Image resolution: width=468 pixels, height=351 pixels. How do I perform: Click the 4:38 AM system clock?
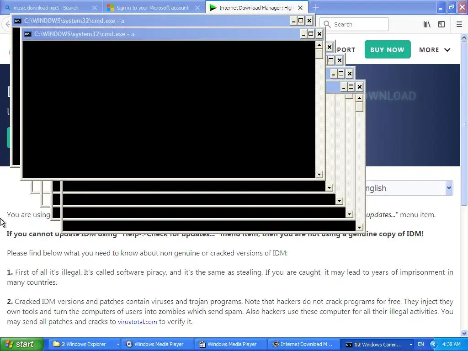pos(451,344)
